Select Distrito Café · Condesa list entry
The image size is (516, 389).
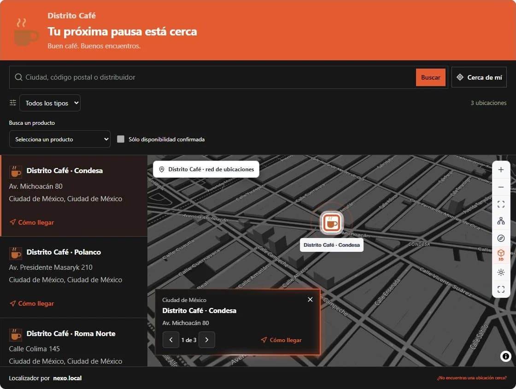[x=74, y=196]
